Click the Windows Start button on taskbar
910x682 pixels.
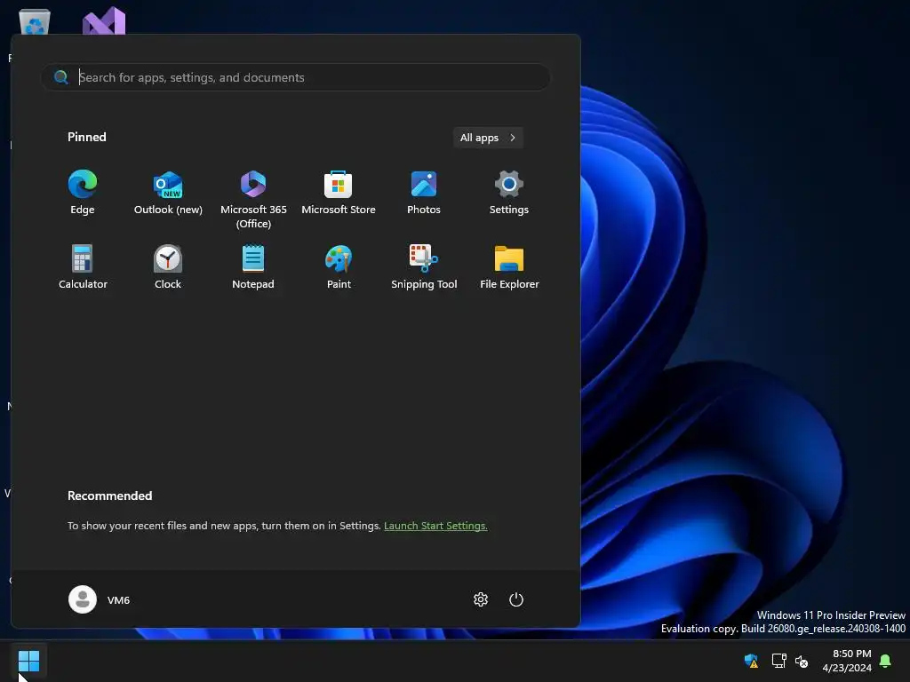pyautogui.click(x=28, y=660)
